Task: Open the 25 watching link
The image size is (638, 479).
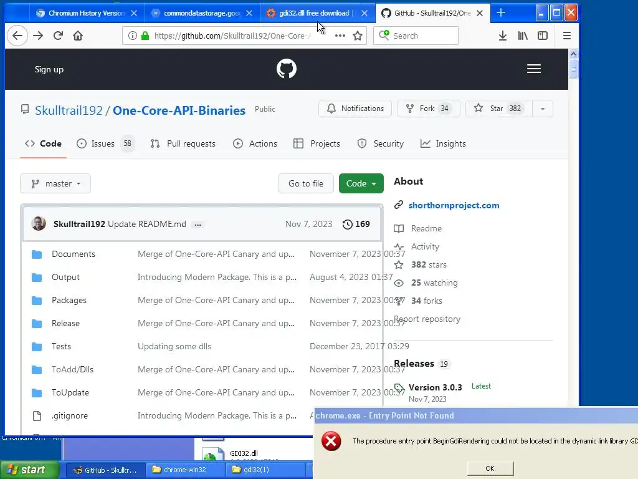Action: [434, 283]
